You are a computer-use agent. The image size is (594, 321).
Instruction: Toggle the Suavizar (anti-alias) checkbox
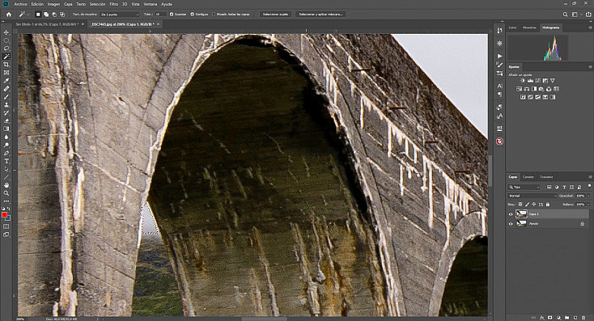(172, 15)
